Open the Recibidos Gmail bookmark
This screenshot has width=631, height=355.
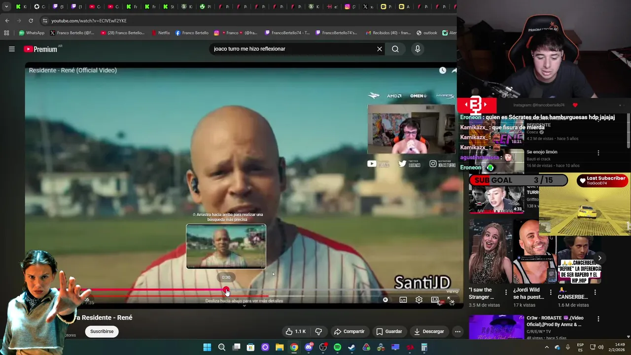tap(388, 33)
